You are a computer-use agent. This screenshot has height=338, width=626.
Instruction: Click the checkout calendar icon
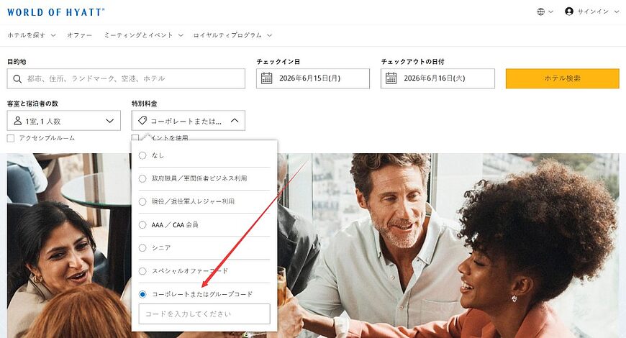(391, 78)
